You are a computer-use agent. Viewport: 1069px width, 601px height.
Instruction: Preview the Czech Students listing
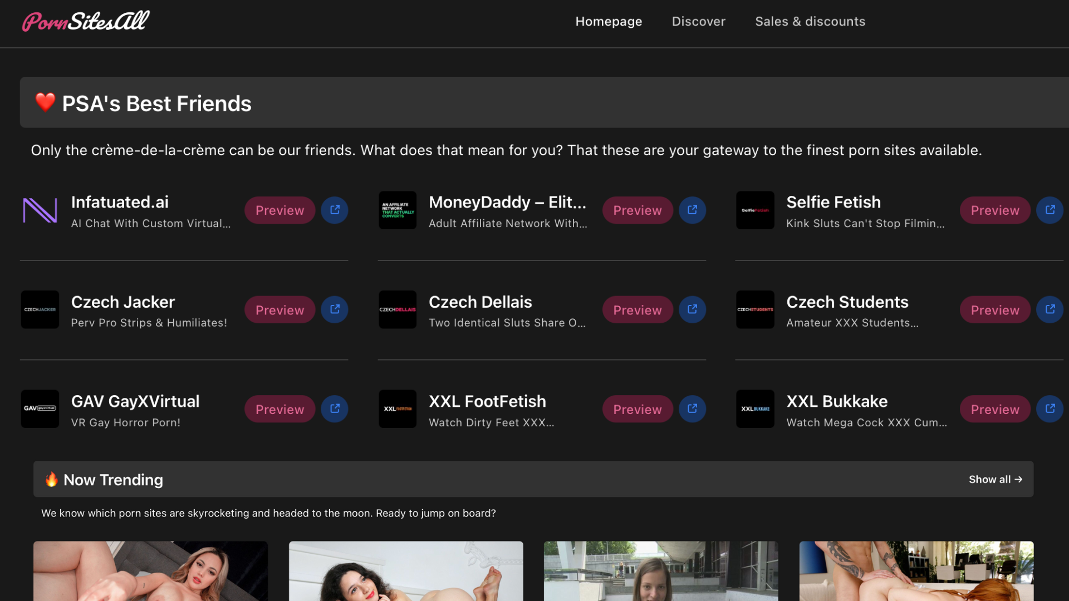[995, 309]
